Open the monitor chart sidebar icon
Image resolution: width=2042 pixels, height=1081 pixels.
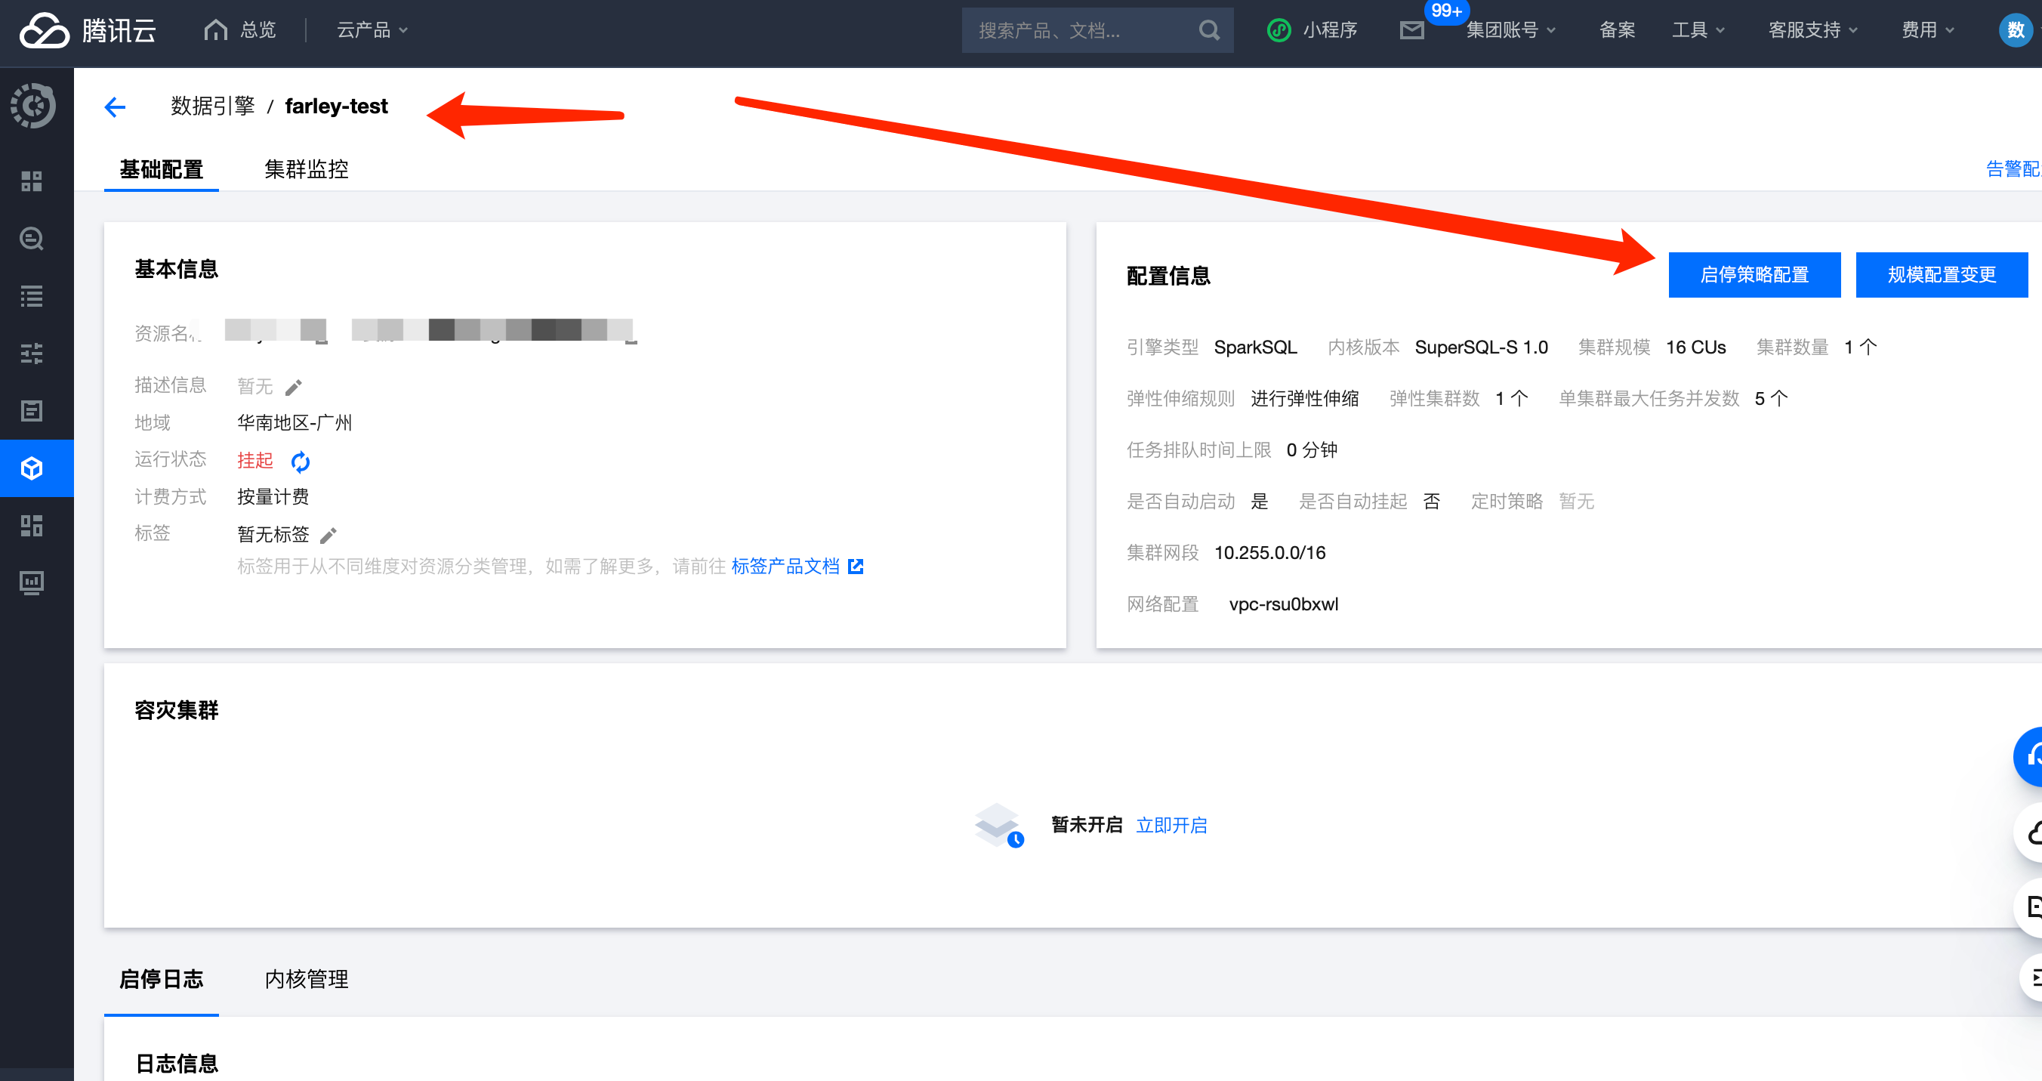tap(32, 583)
